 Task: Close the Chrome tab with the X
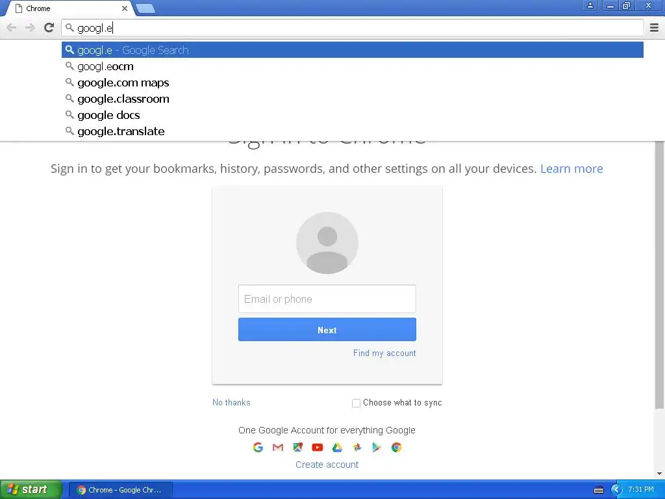pyautogui.click(x=125, y=8)
